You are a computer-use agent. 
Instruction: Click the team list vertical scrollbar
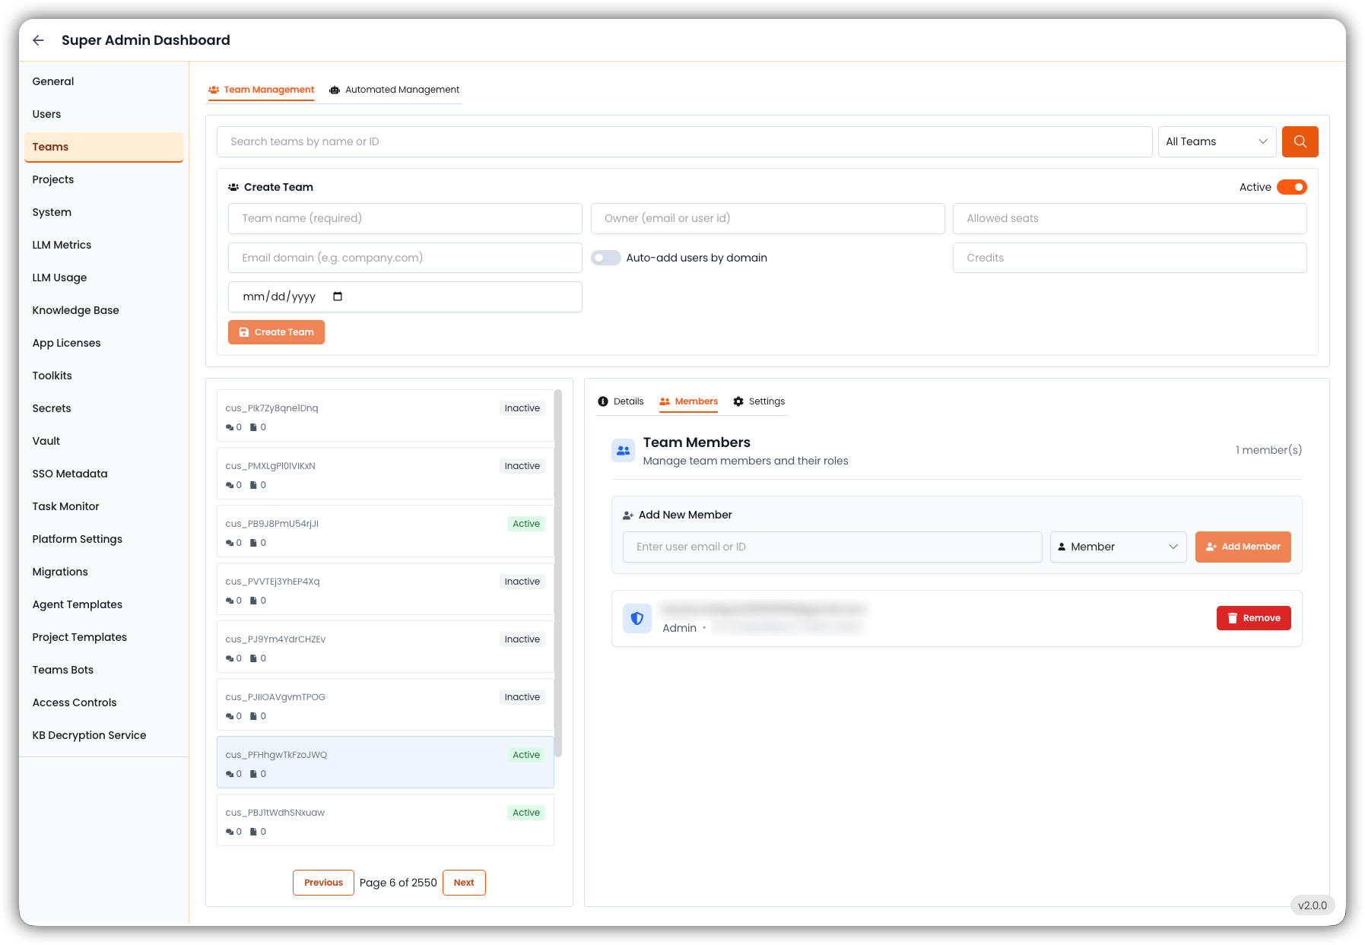(558, 573)
